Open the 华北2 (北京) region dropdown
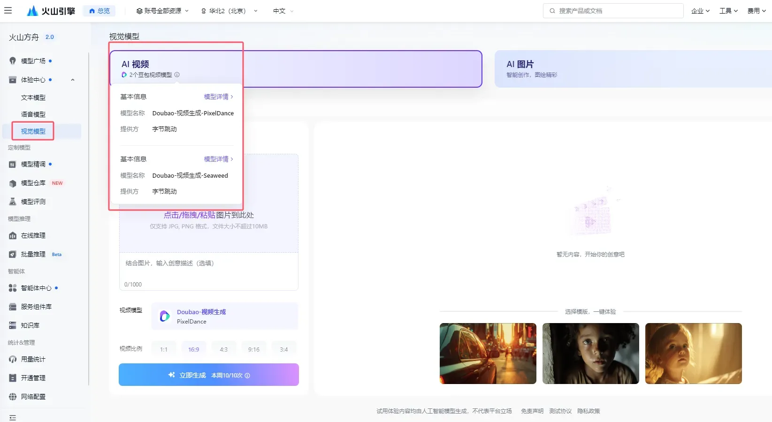The height and width of the screenshot is (422, 772). [229, 11]
